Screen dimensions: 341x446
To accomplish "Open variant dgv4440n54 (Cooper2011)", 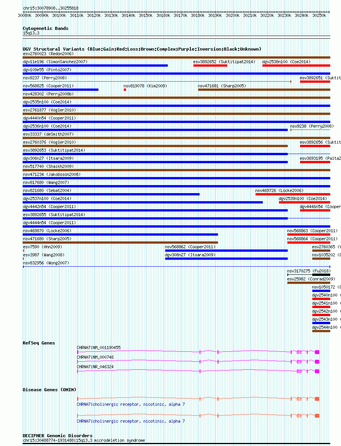I will 49,118.
